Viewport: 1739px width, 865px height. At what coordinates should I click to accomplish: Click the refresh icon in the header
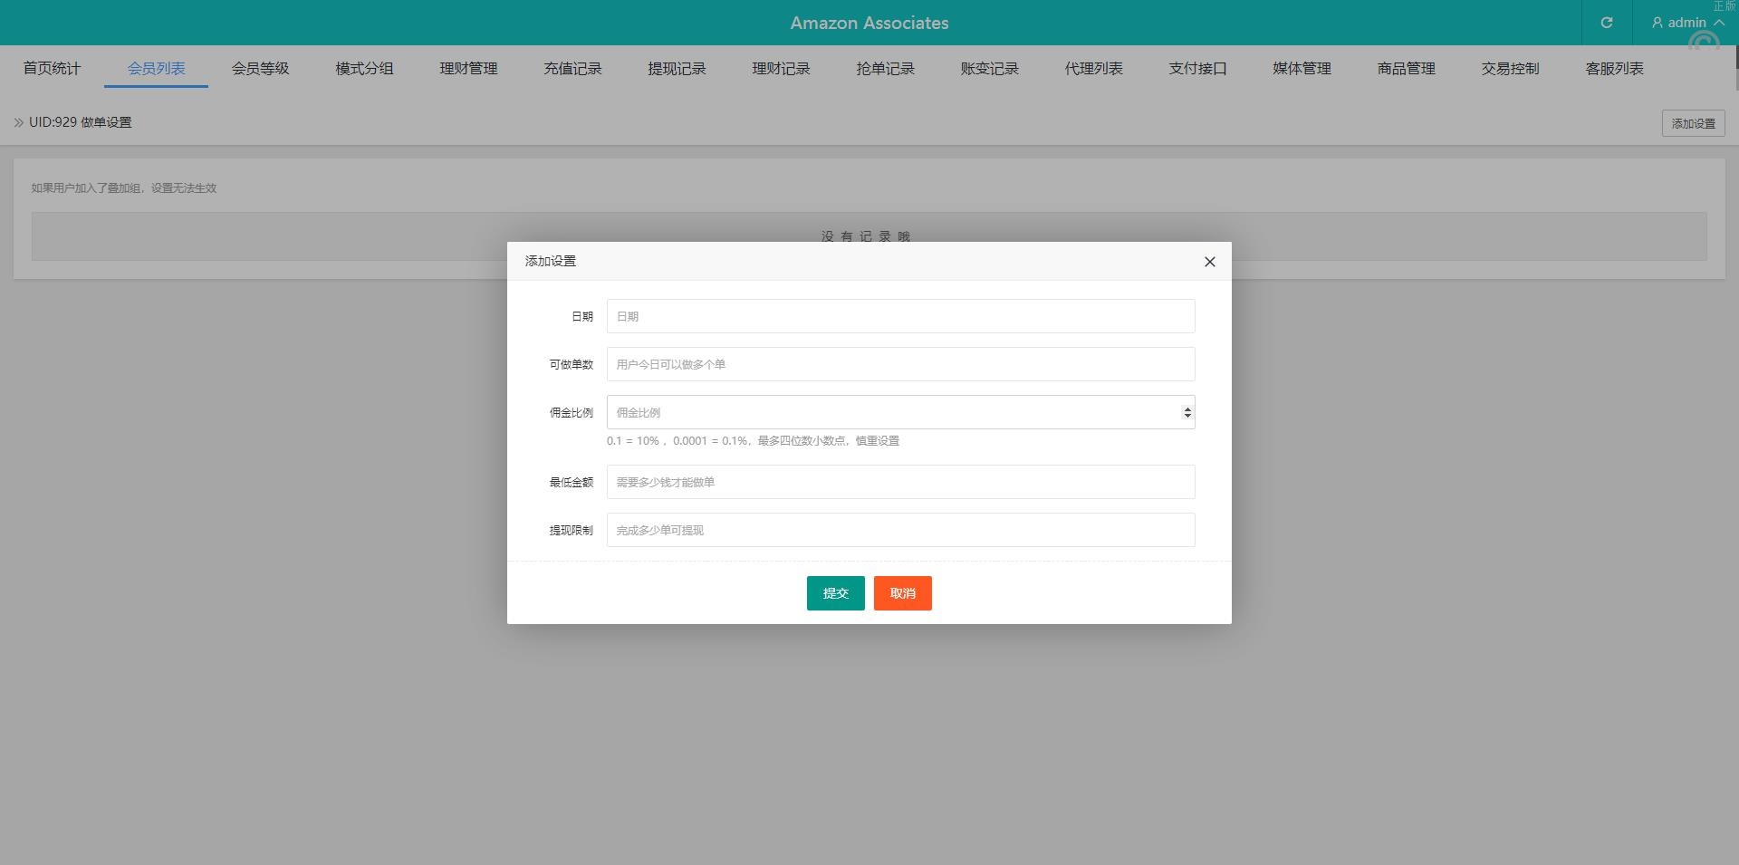coord(1606,23)
